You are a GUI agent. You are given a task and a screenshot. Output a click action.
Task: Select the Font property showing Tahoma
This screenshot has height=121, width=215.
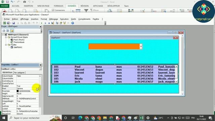point(20,88)
